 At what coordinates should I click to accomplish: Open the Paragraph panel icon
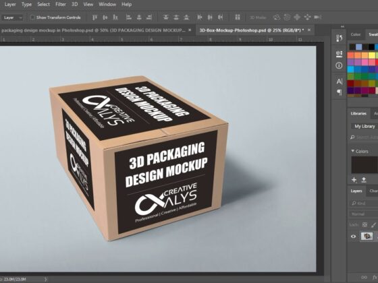(x=339, y=92)
